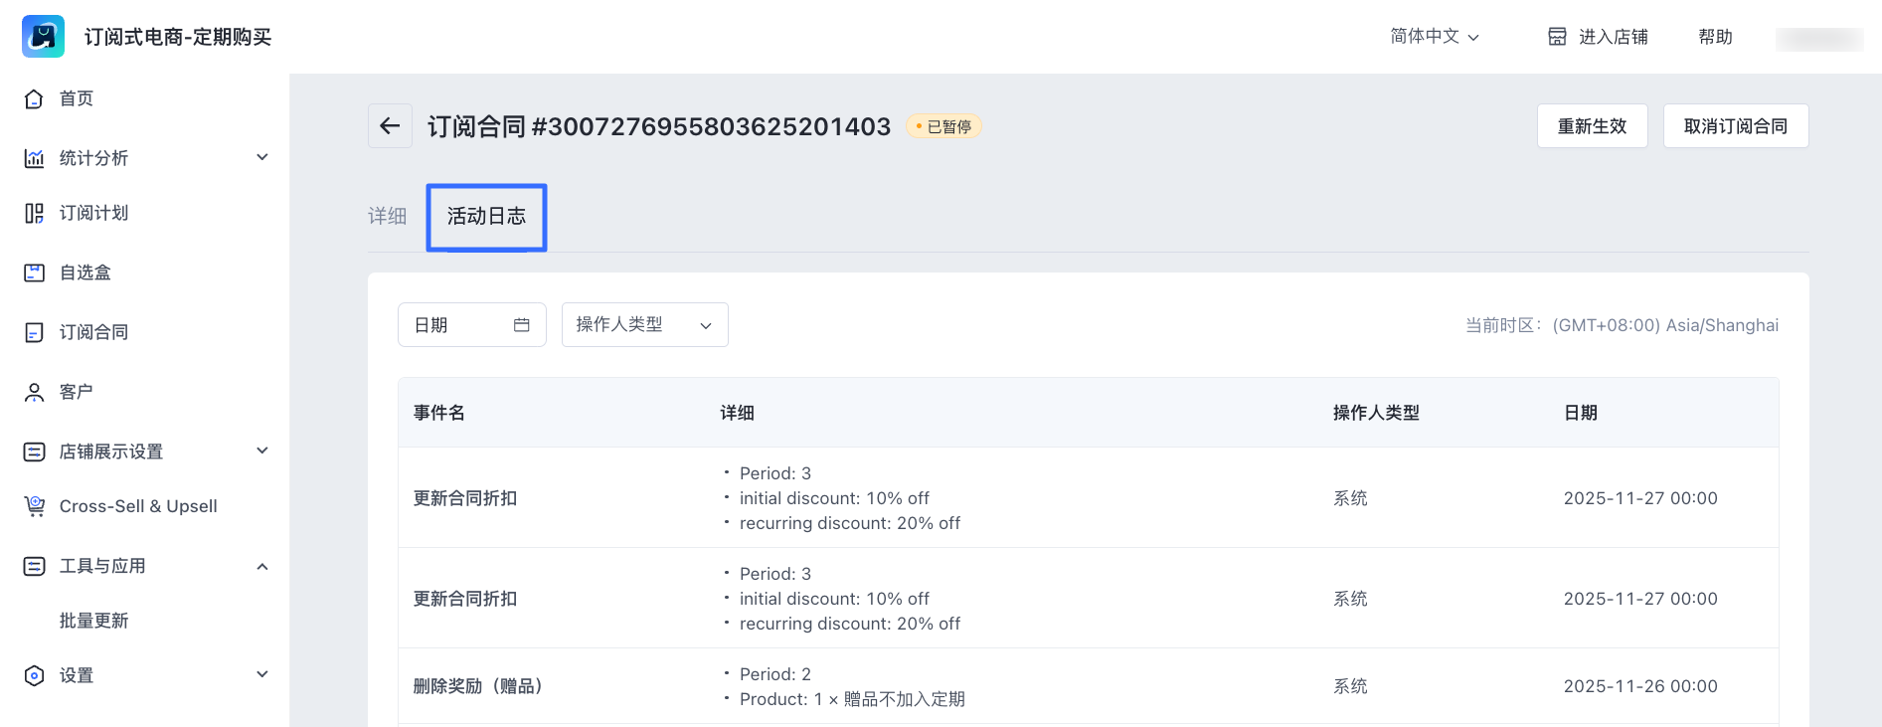Open the 简体中文 language dropdown
The height and width of the screenshot is (727, 1882).
tap(1435, 37)
